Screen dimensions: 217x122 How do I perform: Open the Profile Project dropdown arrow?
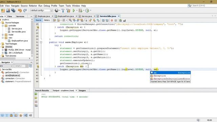[x=91, y=11]
